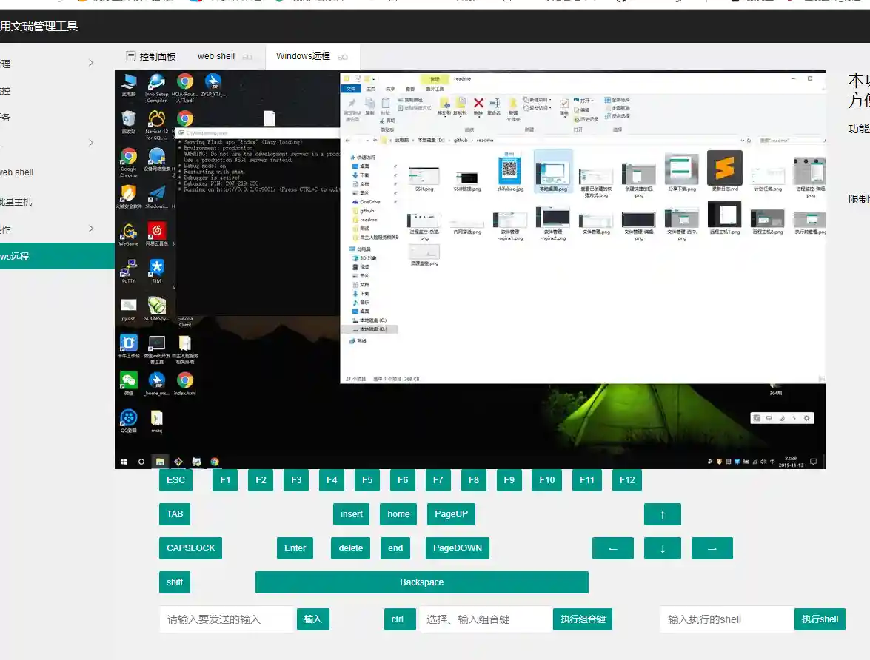Click the right arrow key button
Screen dimensions: 870x660
coord(712,548)
